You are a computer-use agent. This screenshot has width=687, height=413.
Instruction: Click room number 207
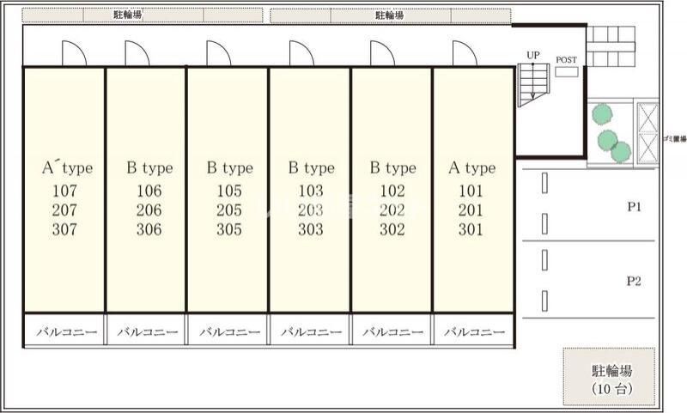point(64,210)
